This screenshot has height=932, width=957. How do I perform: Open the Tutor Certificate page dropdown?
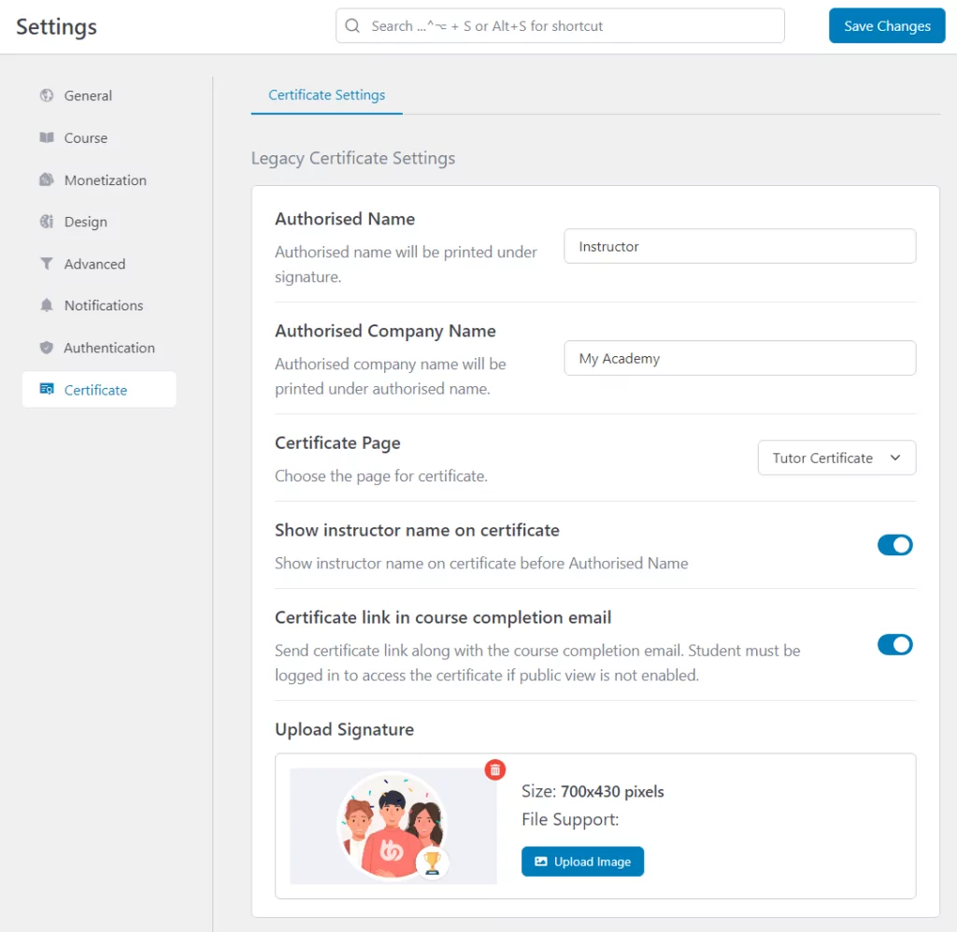tap(836, 458)
